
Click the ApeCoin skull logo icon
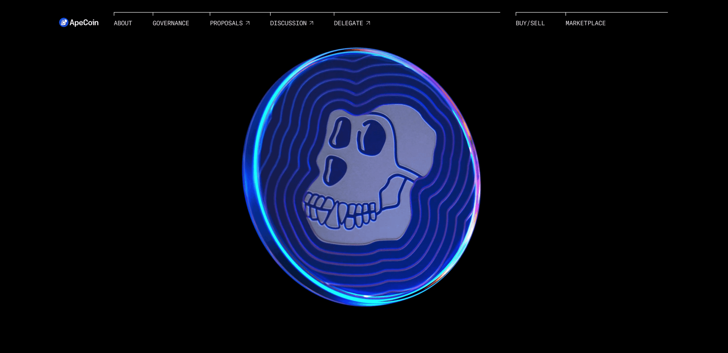tap(63, 23)
